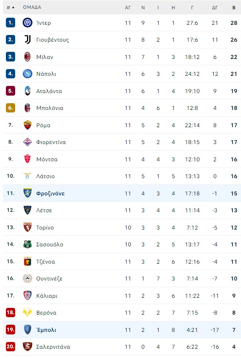Sort by ΑΓ matches played header
Image resolution: width=241 pixels, height=358 pixels.
tap(128, 8)
